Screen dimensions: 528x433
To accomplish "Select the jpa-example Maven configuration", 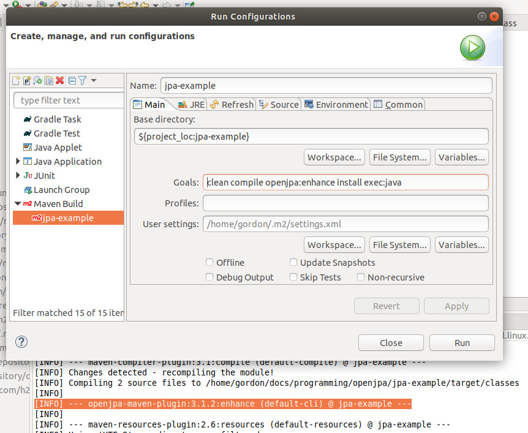I will [69, 218].
